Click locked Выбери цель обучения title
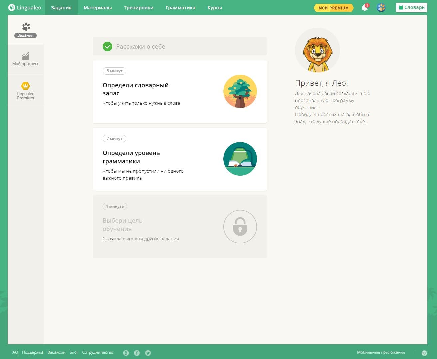This screenshot has width=437, height=359. pyautogui.click(x=123, y=225)
